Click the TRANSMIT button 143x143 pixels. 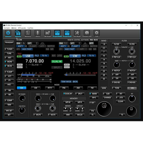click(9, 43)
